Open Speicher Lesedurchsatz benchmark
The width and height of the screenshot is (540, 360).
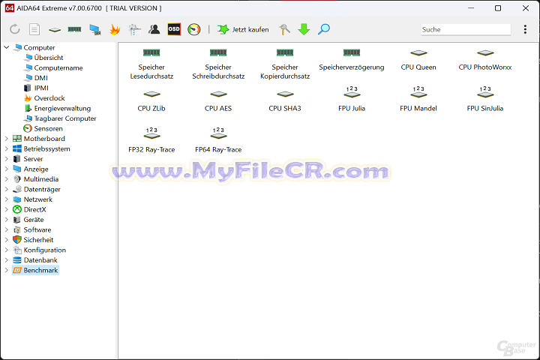point(151,64)
